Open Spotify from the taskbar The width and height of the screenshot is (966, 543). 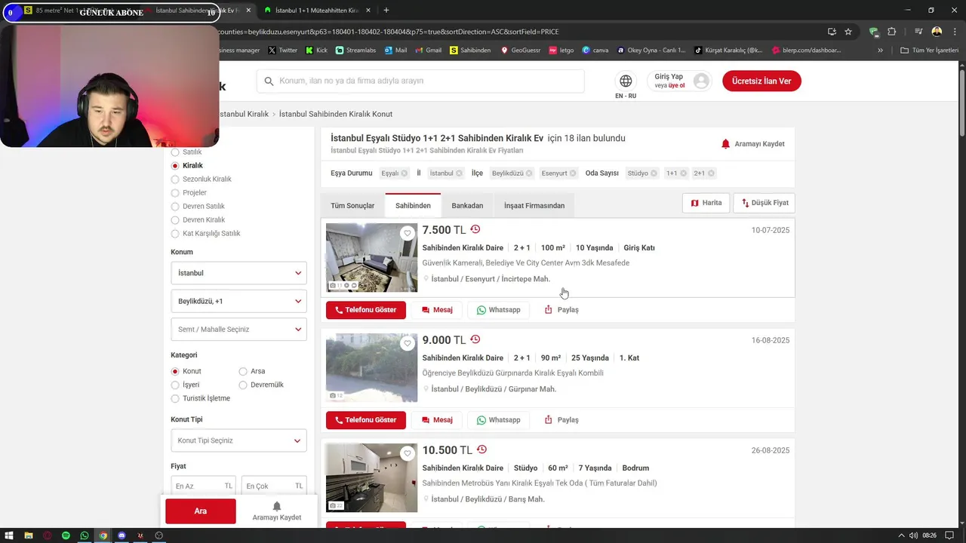(66, 535)
